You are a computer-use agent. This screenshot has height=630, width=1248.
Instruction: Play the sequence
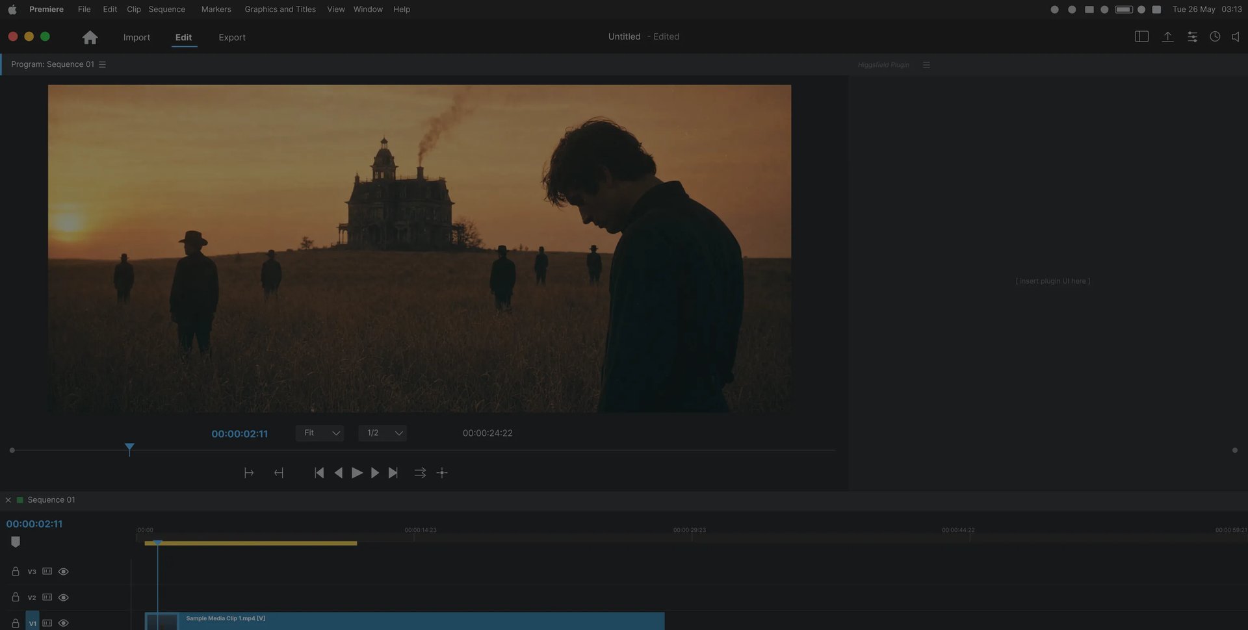click(357, 473)
